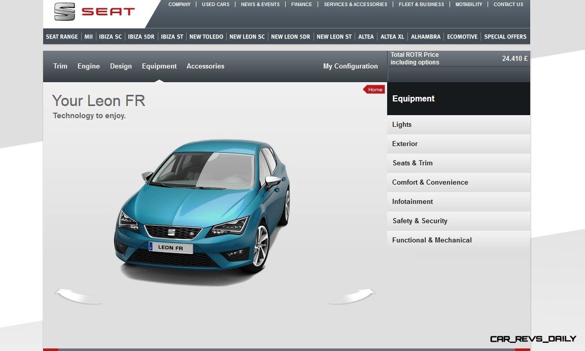
Task: Select the Altea model
Action: [x=366, y=37]
